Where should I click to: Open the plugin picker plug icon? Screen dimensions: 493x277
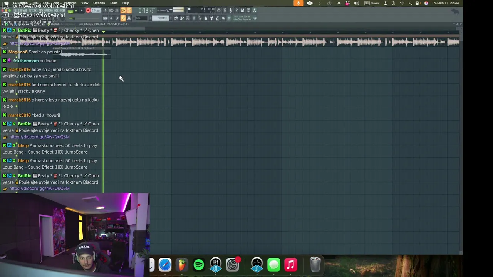pyautogui.click(x=211, y=18)
